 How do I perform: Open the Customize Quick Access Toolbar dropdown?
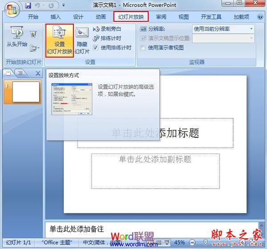point(64,5)
